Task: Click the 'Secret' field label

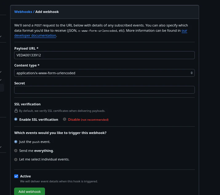Action: tap(20, 83)
